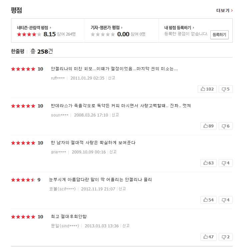Dislike the 코볼(scif****) review
This screenshot has width=242, height=247.
pos(226,200)
